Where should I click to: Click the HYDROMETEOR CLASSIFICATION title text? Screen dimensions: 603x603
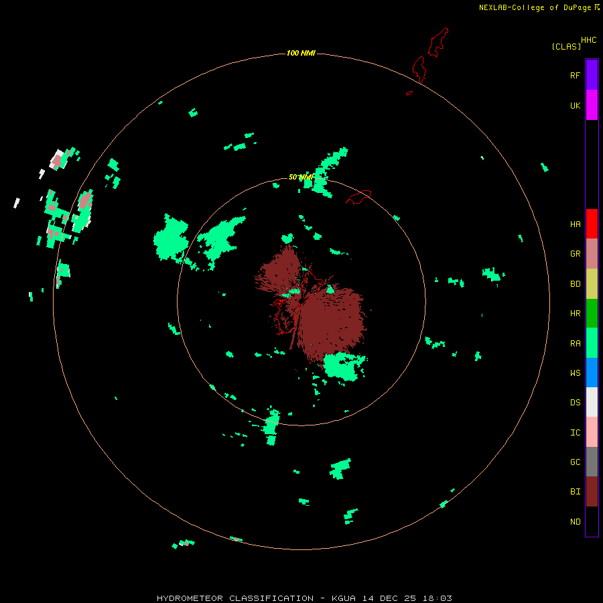[235, 598]
